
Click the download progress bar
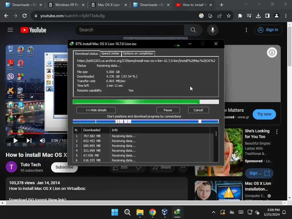tap(146, 102)
